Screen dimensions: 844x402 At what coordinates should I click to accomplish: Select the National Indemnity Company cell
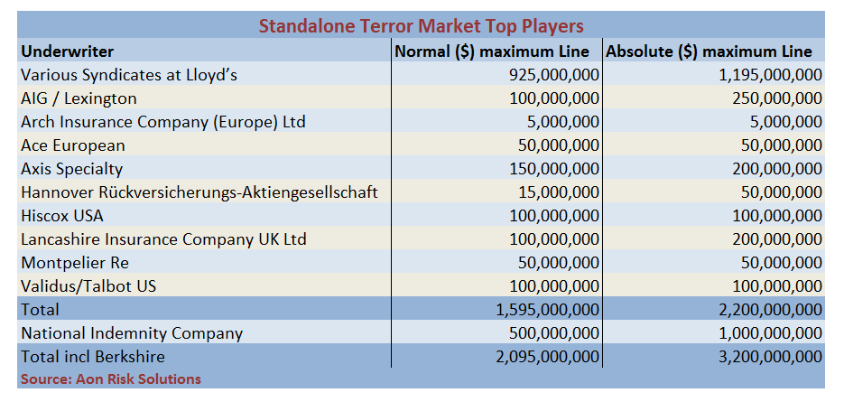tap(132, 332)
